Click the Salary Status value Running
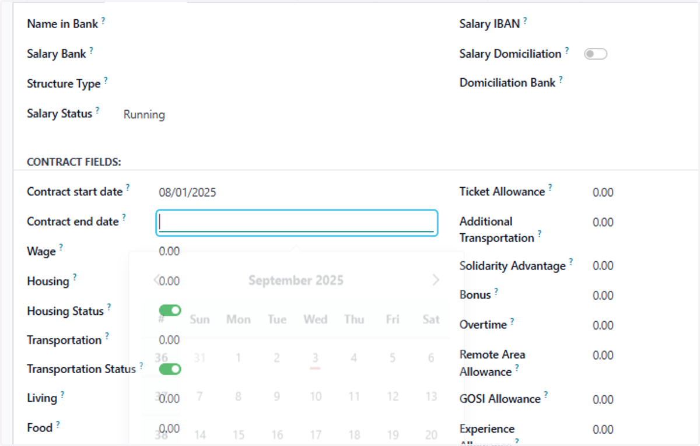Viewport: 700px width, 446px height. click(144, 115)
